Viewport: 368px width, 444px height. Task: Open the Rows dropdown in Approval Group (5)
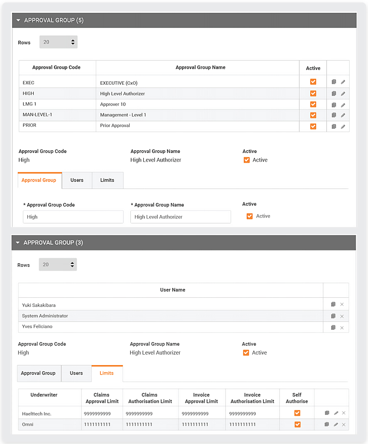tap(58, 42)
